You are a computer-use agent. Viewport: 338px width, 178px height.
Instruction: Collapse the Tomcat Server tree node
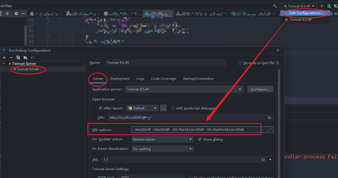tap(4, 64)
